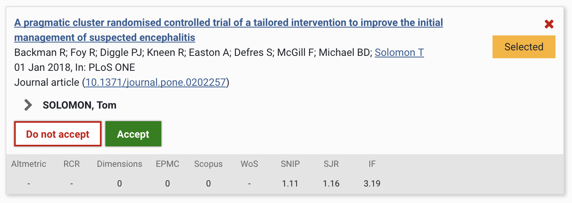Expand the SOLOMON, Tom chevron

pos(28,105)
